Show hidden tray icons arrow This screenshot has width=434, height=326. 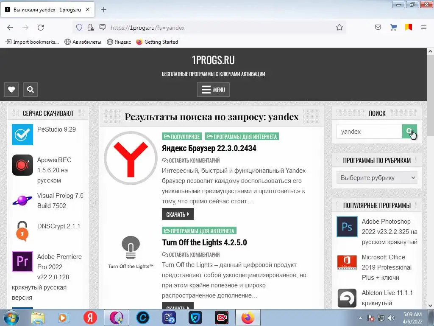(x=360, y=318)
